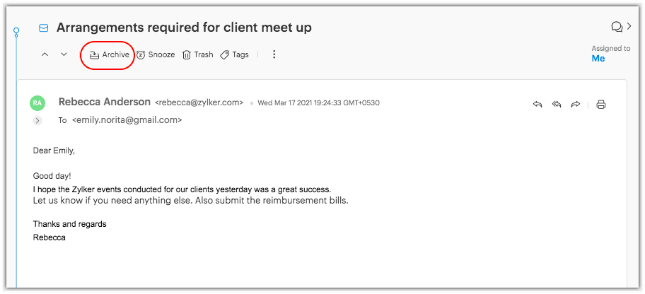Click the rebecca@zylker.com sender address
The width and height of the screenshot is (645, 294).
tap(199, 102)
